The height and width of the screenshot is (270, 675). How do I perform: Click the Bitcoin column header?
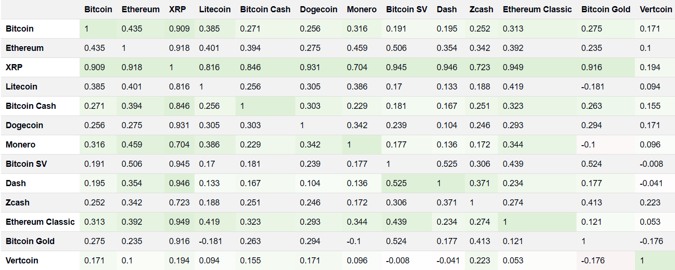point(98,9)
